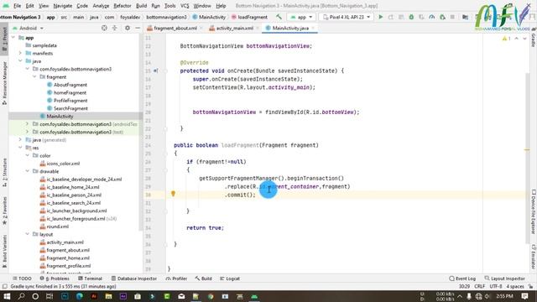Open Project Structure folder icon in toolbar
The image size is (537, 302).
pos(465,17)
